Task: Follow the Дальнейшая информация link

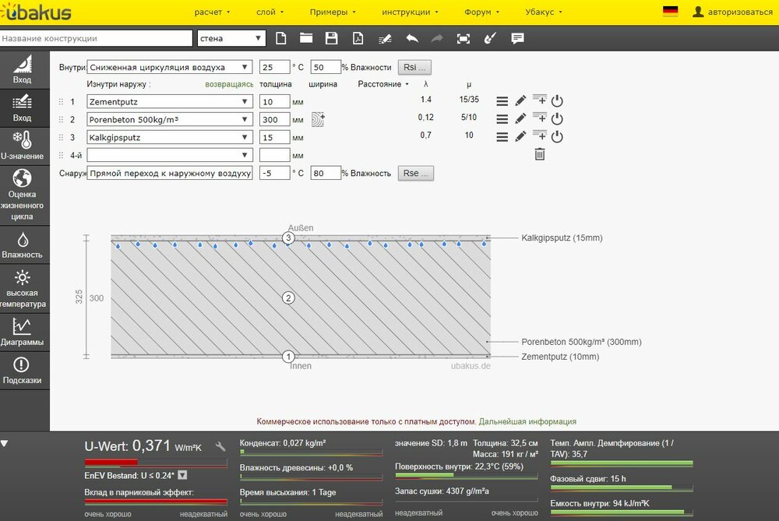Action: click(x=527, y=421)
